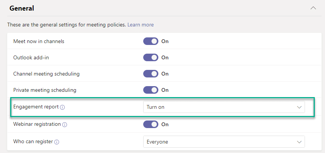Click the Engagement report dropdown chevron arrow
The width and height of the screenshot is (325, 153).
coord(299,107)
